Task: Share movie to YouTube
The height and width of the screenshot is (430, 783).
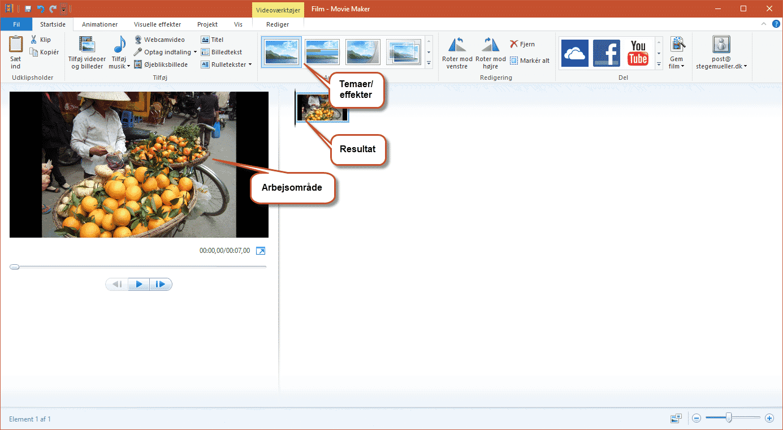Action: pos(638,53)
